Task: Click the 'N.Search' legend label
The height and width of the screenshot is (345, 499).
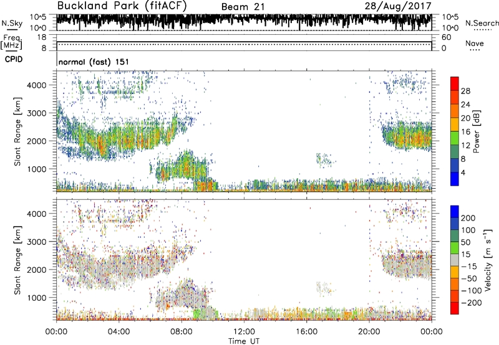Action: pyautogui.click(x=482, y=23)
